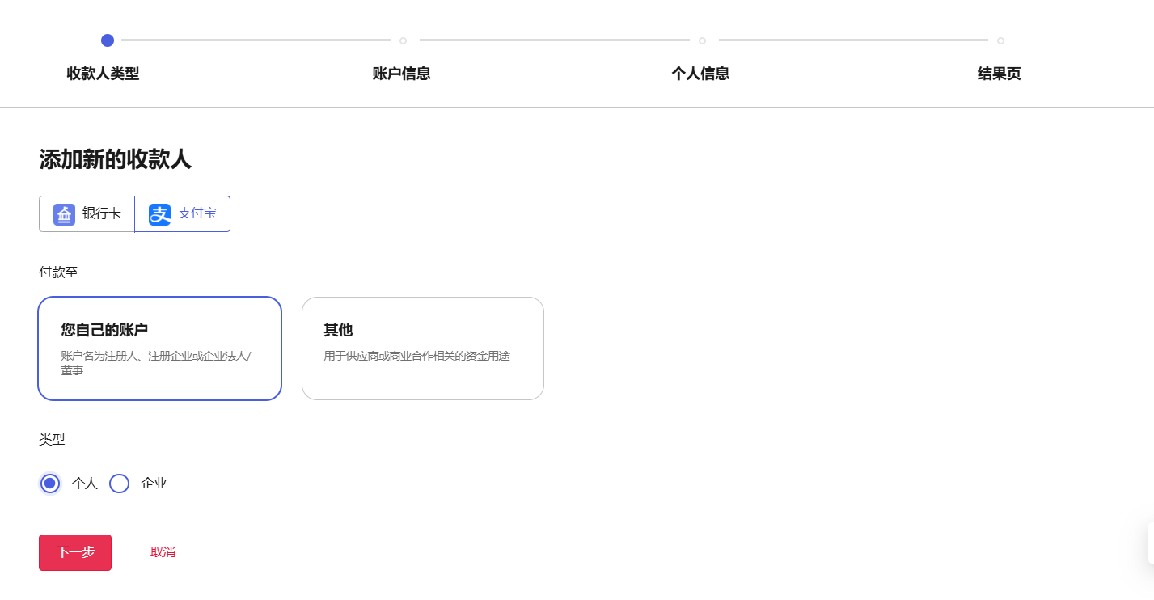Click the 添加新的收款人 page heading
The height and width of the screenshot is (600, 1154).
115,159
